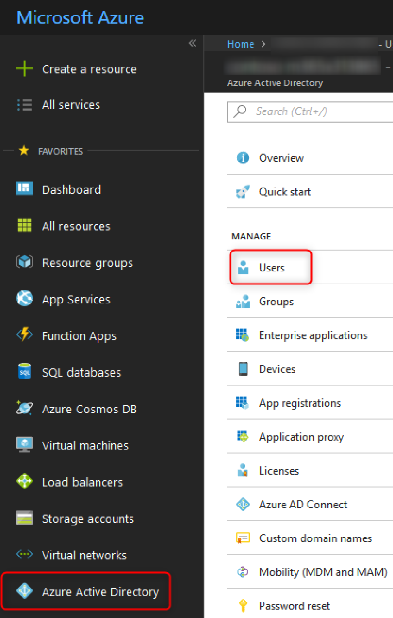Open Create a resource
Image resolution: width=393 pixels, height=618 pixels.
[x=89, y=69]
